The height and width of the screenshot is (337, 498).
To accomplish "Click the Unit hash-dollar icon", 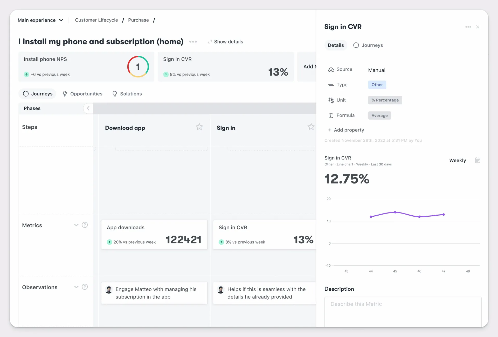I will tap(331, 100).
